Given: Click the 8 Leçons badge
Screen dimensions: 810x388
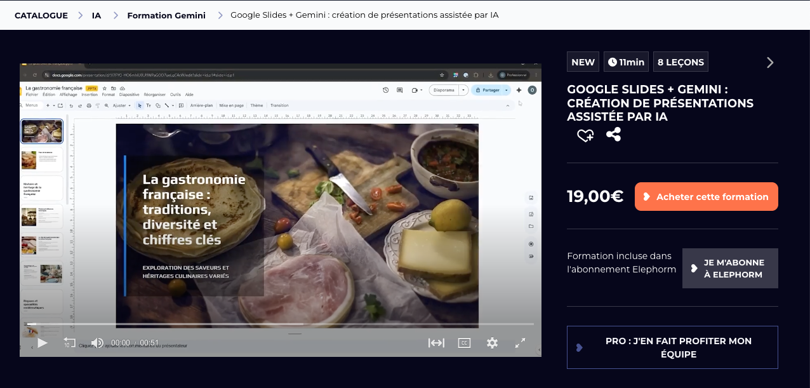Looking at the screenshot, I should coord(681,62).
